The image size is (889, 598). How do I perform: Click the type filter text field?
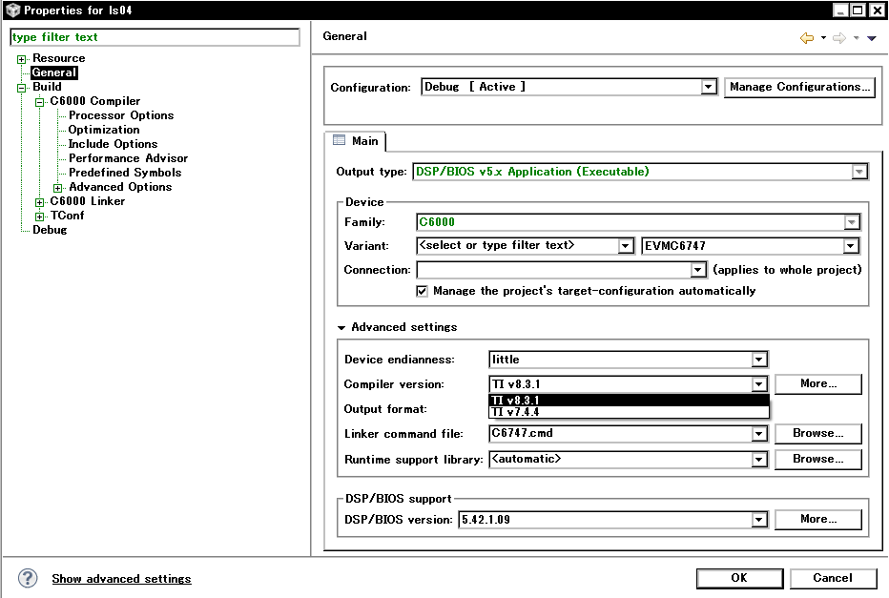tap(155, 37)
